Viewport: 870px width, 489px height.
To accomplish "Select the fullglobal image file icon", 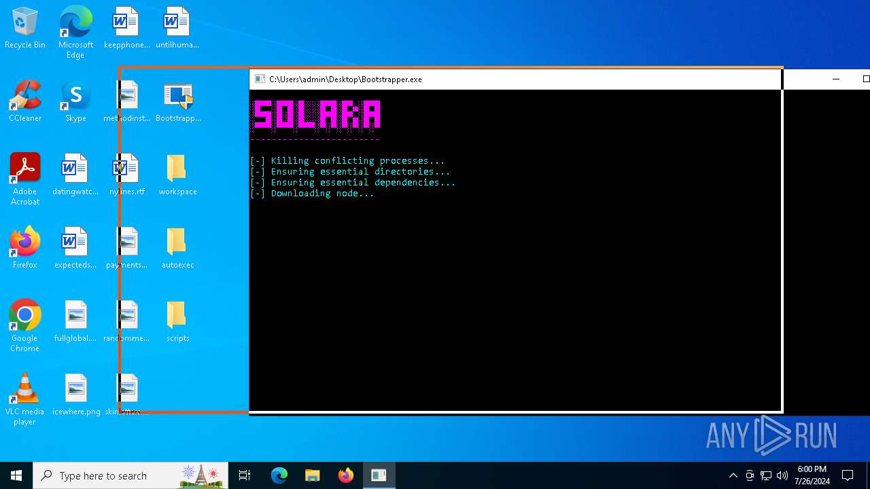I will pyautogui.click(x=75, y=322).
